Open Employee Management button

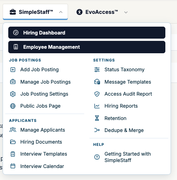pos(87,47)
